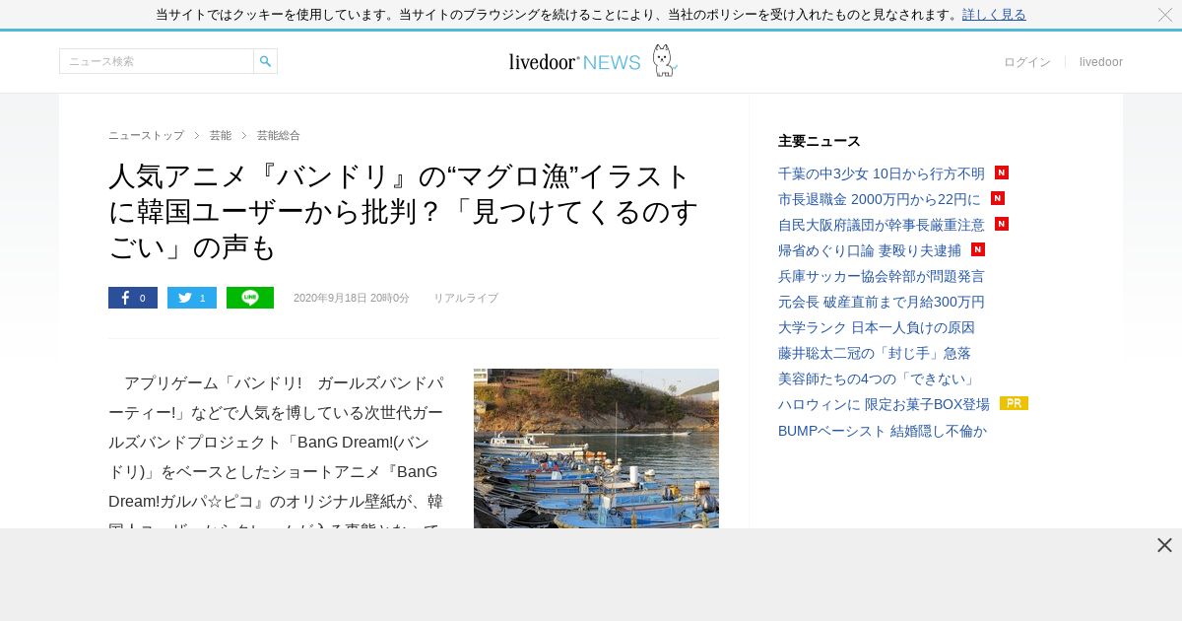
Task: Open headline 自民大阪府議団が幹事長厳重注意
Action: (x=882, y=225)
